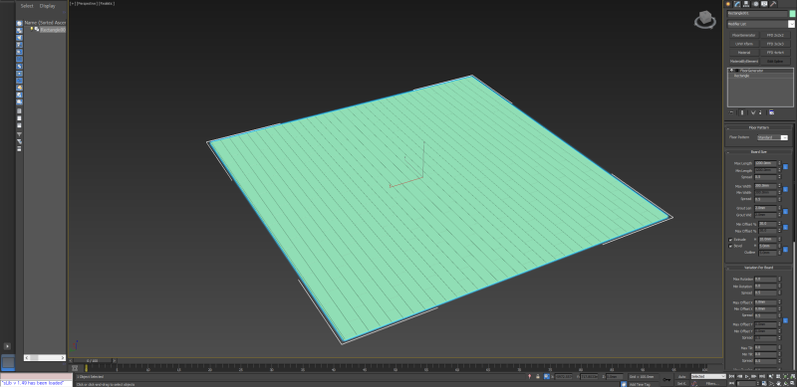
Task: Toggle Display Helpers filter in Scene Explorer
Action: pos(19,52)
